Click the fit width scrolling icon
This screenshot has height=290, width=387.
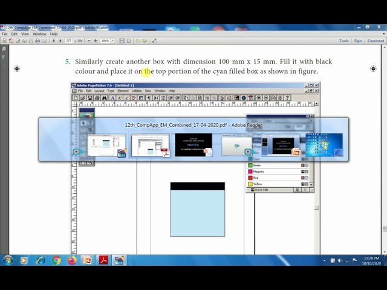122,40
